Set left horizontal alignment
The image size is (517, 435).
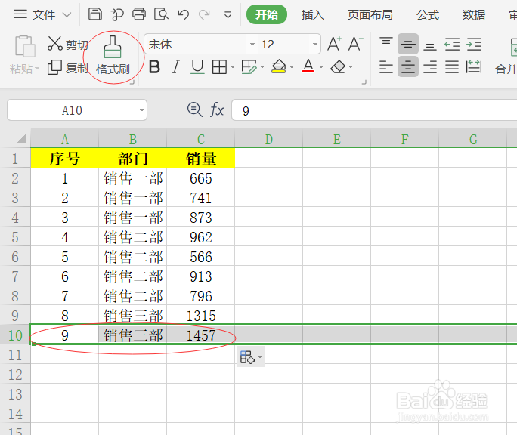click(x=385, y=67)
